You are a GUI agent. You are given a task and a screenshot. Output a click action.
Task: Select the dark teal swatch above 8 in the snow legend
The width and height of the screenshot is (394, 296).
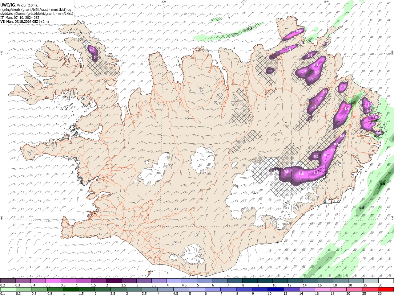click(x=249, y=281)
